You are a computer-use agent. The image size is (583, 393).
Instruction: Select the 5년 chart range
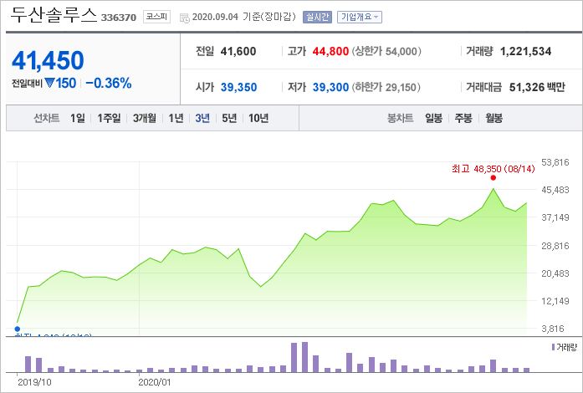(229, 118)
